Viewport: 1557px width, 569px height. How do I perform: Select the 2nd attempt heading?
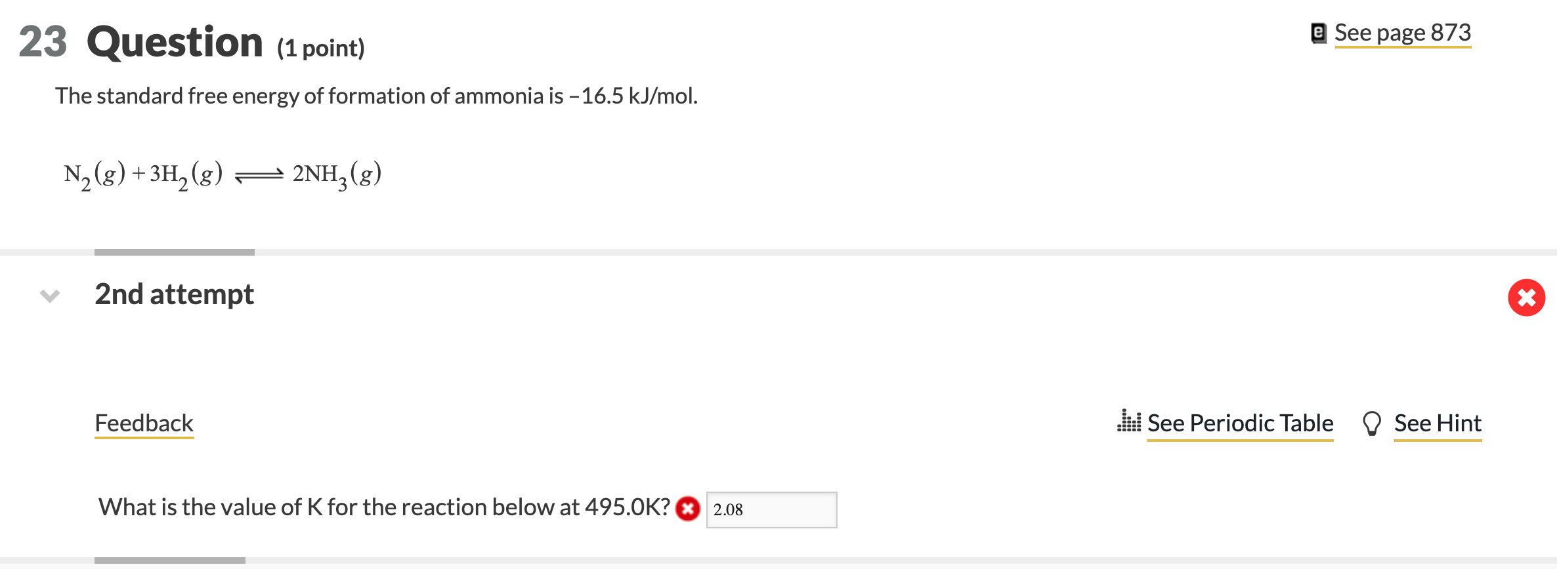[x=174, y=294]
